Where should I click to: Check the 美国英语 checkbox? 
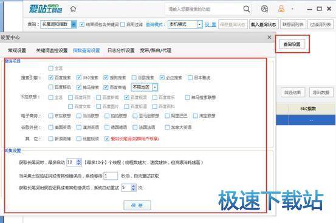coord(51,128)
